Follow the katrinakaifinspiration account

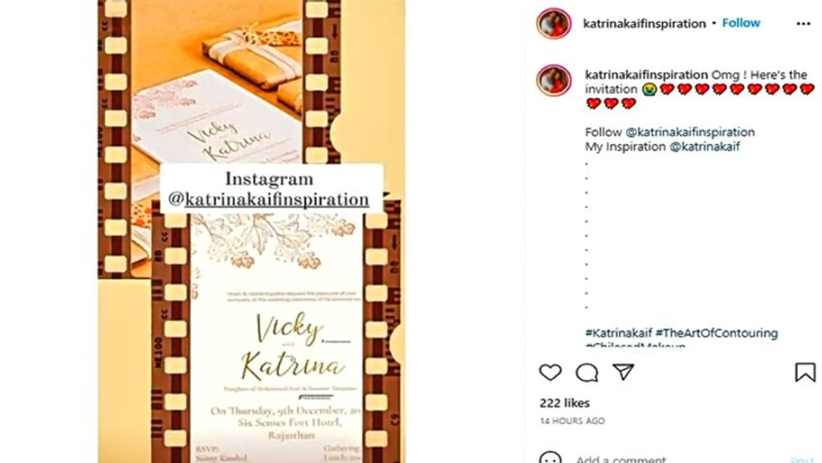coord(741,23)
